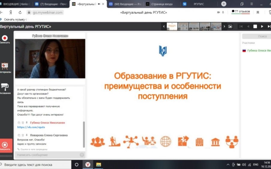Mute audio on the Виртуальный tab
This screenshot has width=271, height=169.
pos(99,4)
